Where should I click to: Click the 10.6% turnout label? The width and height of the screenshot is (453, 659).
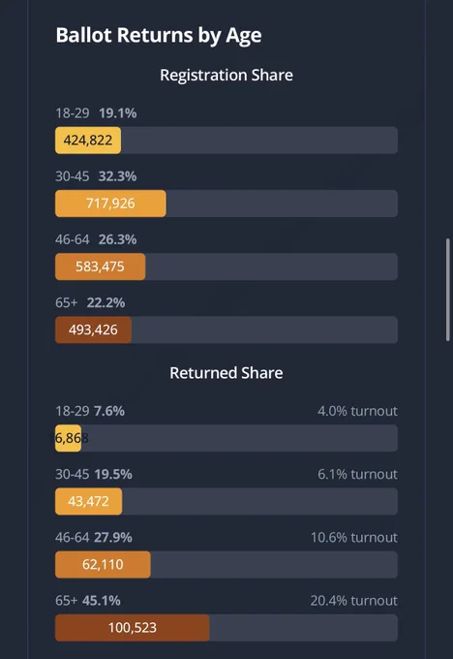[x=354, y=538]
